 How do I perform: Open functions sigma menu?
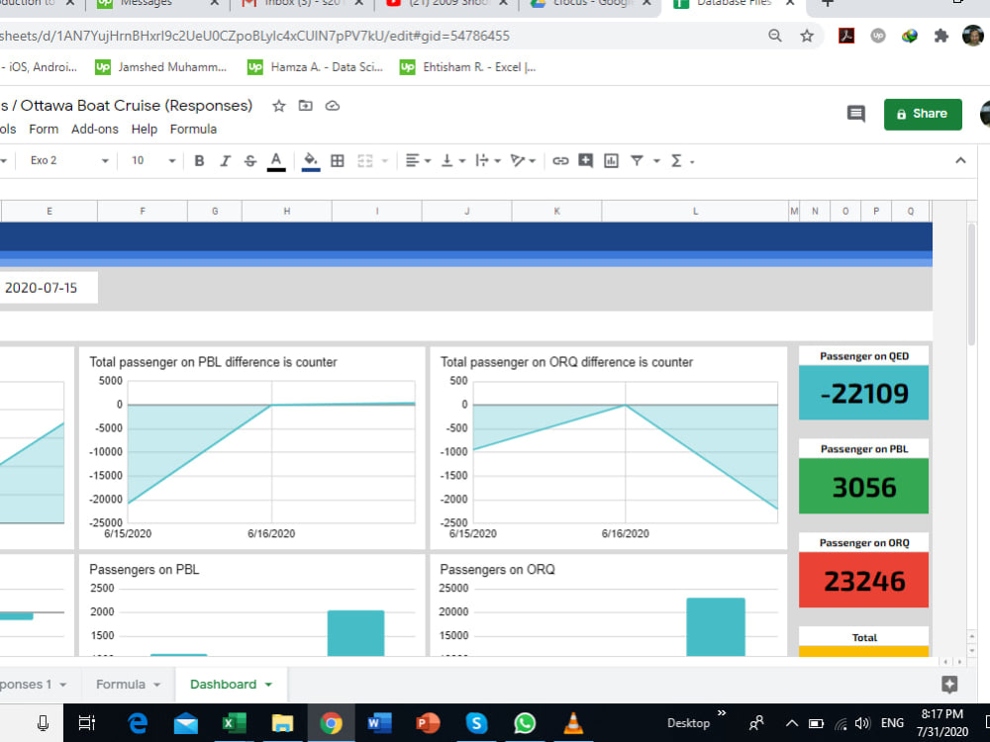[x=682, y=161]
